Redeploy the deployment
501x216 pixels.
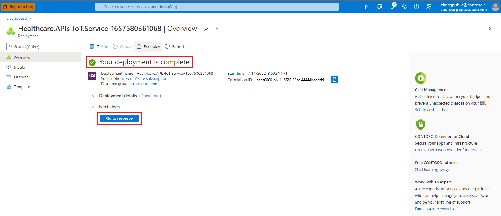point(148,46)
